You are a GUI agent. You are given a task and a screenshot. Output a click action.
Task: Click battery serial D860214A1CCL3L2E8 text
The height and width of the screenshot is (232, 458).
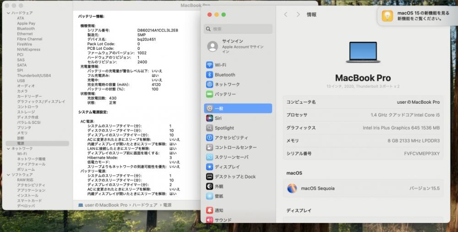coord(158,30)
